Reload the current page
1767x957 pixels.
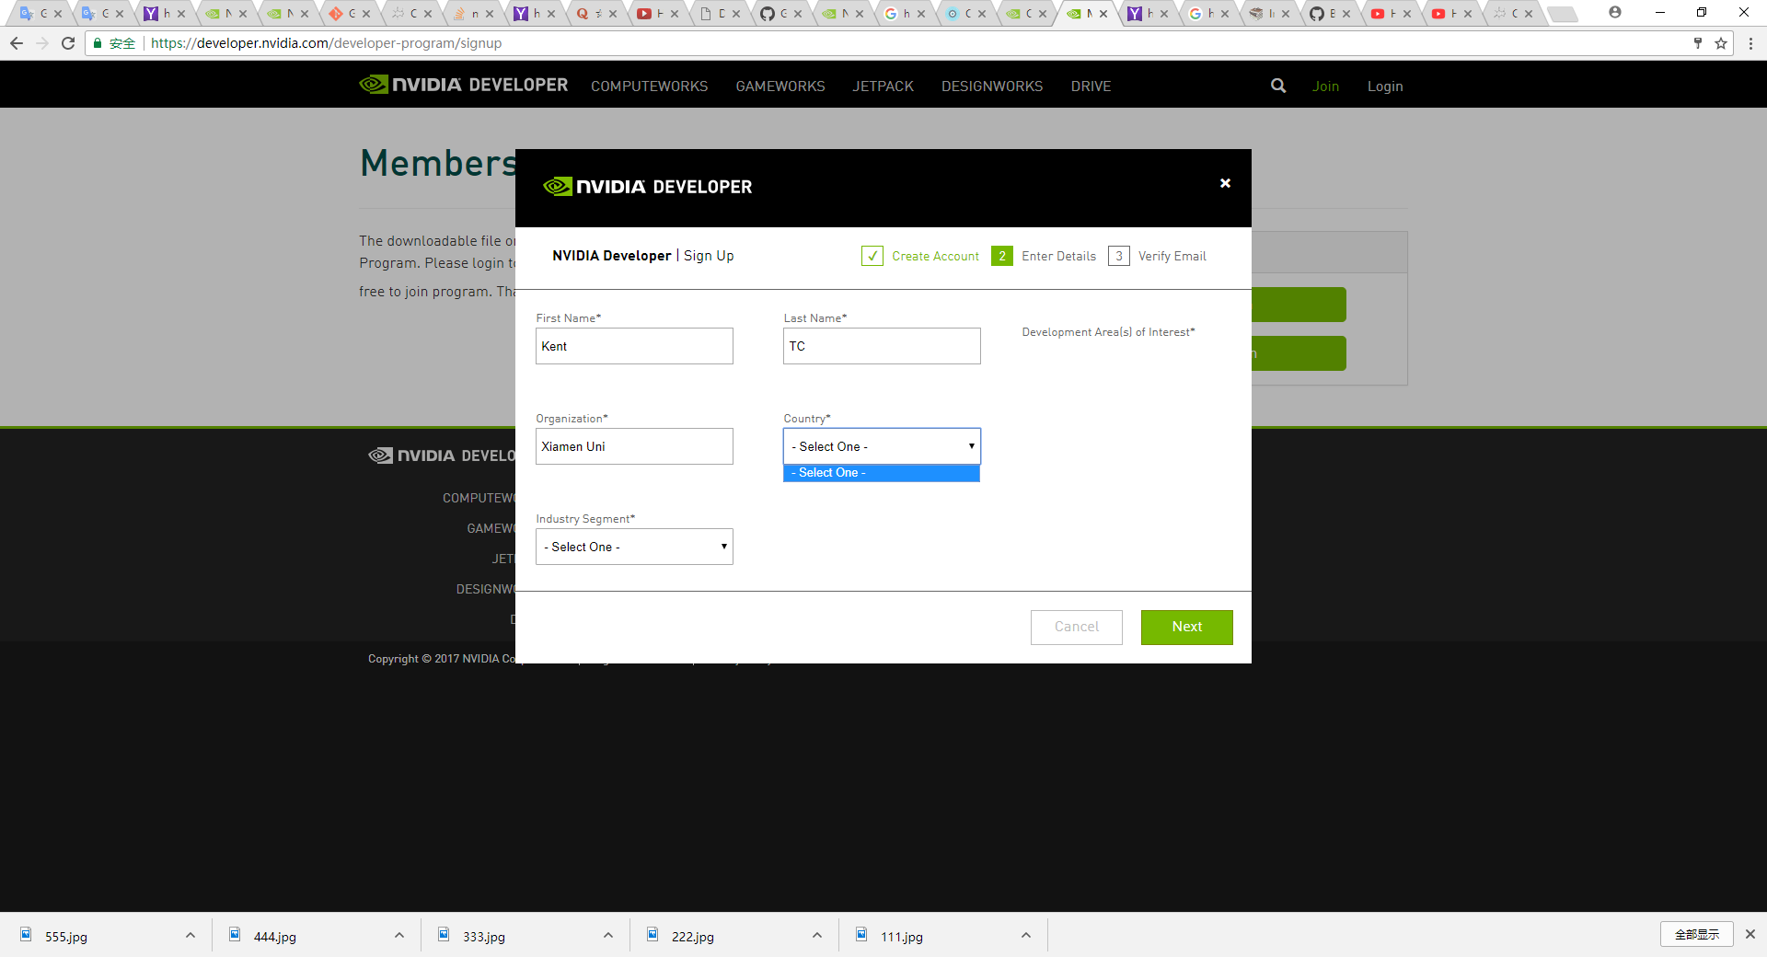pyautogui.click(x=68, y=43)
